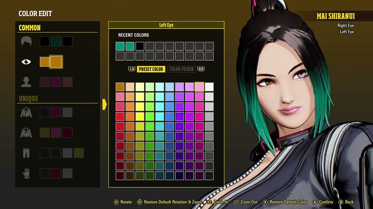Image resolution: width=373 pixels, height=209 pixels.
Task: Click the Zoom In label
Action: (221, 202)
